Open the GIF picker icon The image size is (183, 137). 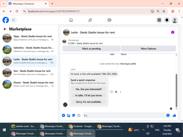[x=79, y=115]
